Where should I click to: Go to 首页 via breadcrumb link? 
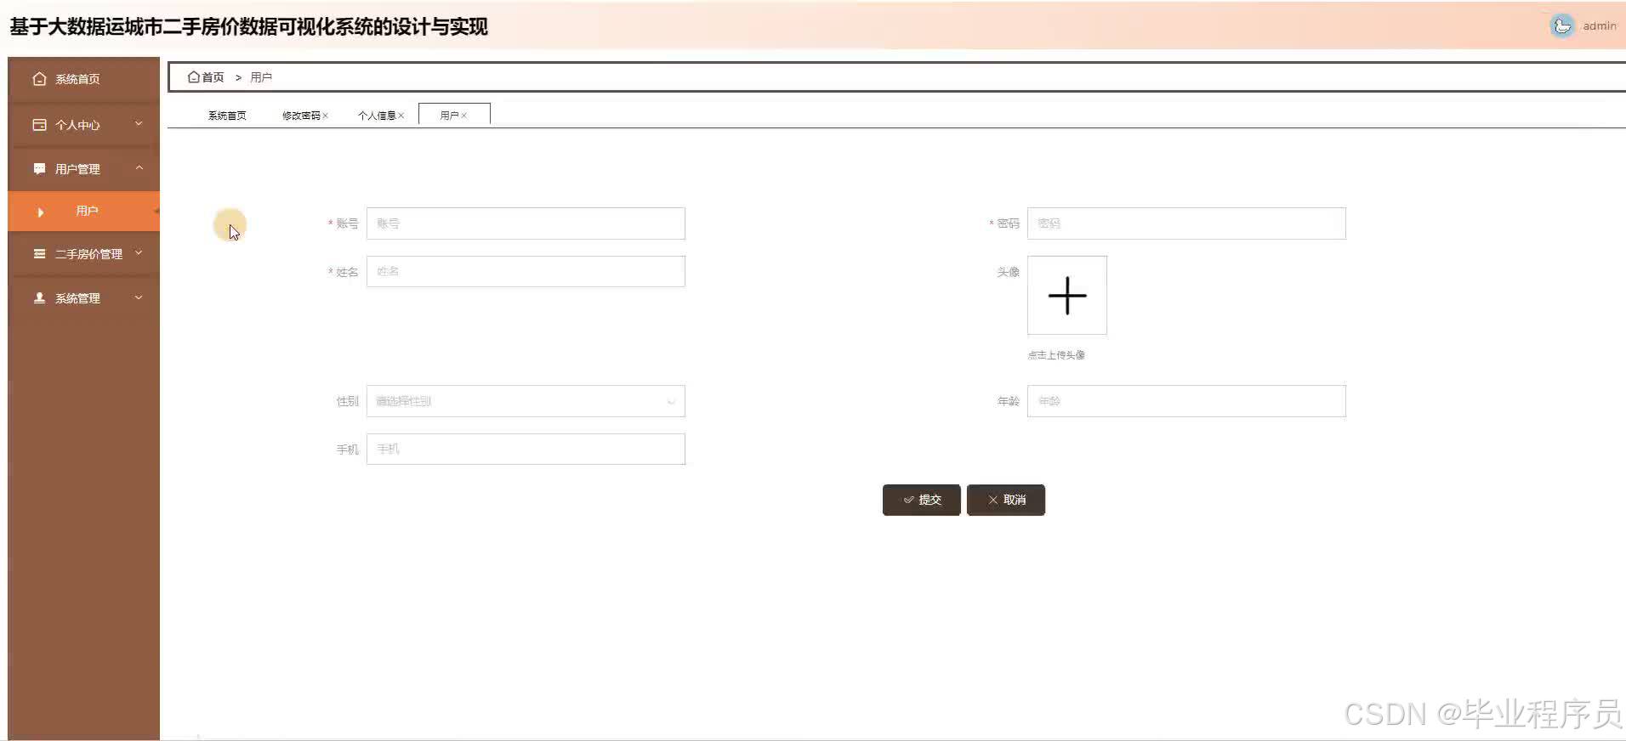coord(213,77)
